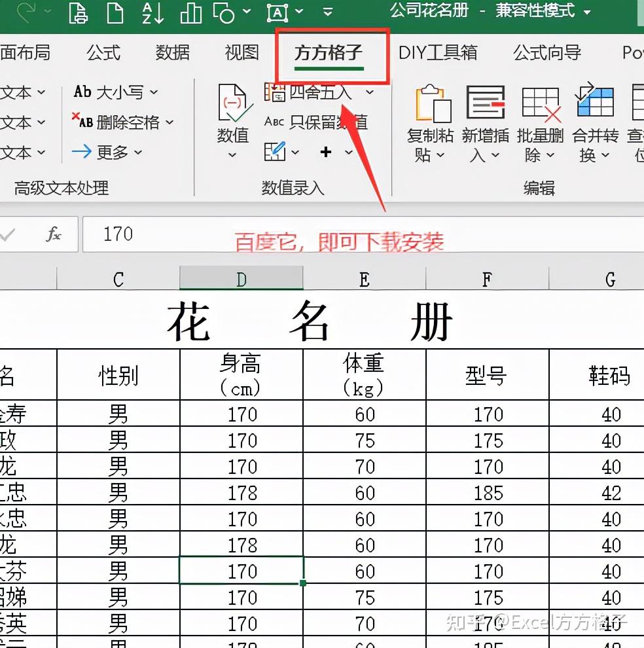Click the 60 weight cell in 寿 row
This screenshot has width=644, height=648.
coord(364,413)
